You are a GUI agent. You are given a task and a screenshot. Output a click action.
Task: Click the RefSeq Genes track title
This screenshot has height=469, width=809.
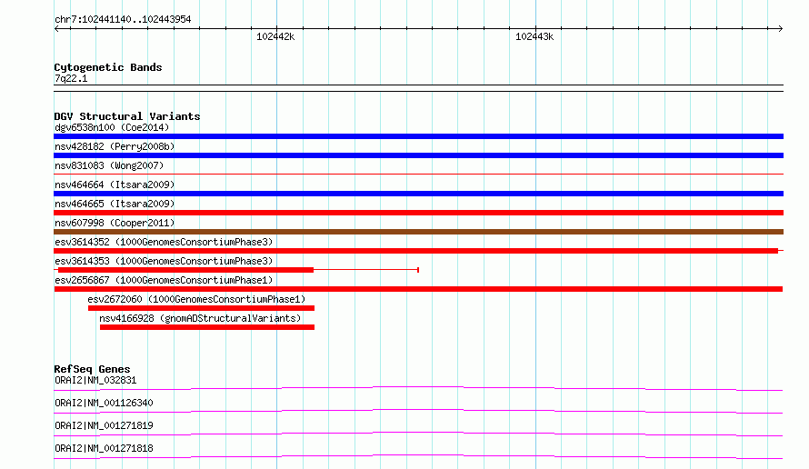pyautogui.click(x=92, y=369)
